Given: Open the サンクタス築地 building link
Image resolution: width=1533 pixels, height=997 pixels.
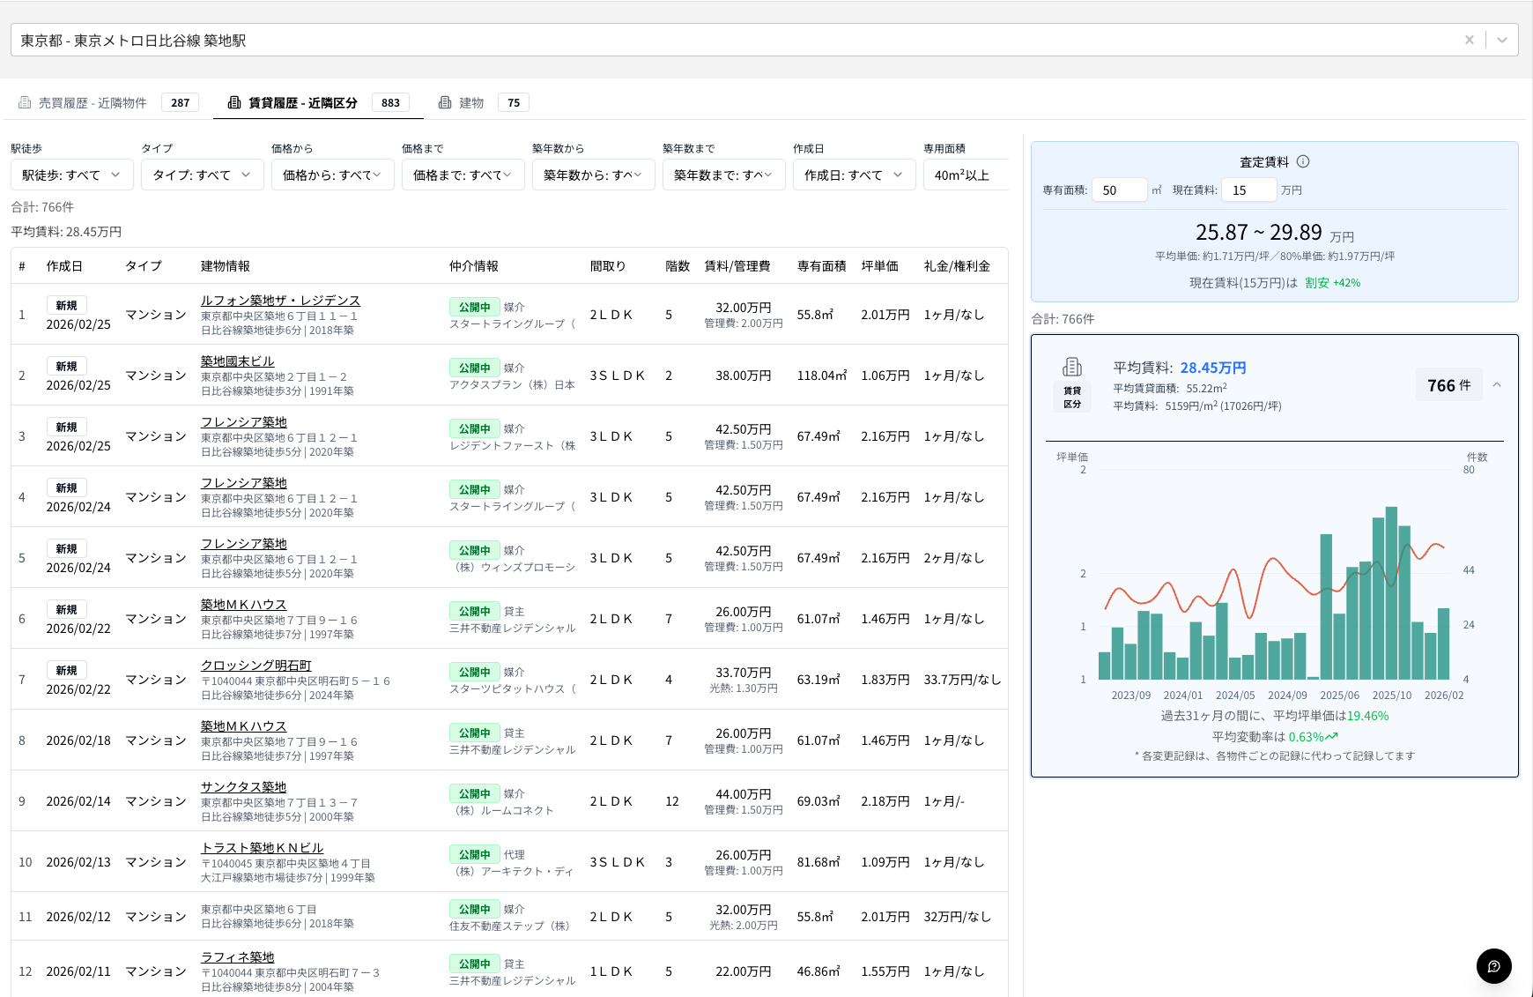Looking at the screenshot, I should click(x=243, y=787).
